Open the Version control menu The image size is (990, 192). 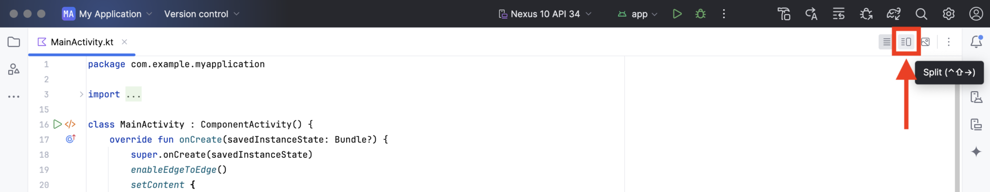tap(202, 14)
